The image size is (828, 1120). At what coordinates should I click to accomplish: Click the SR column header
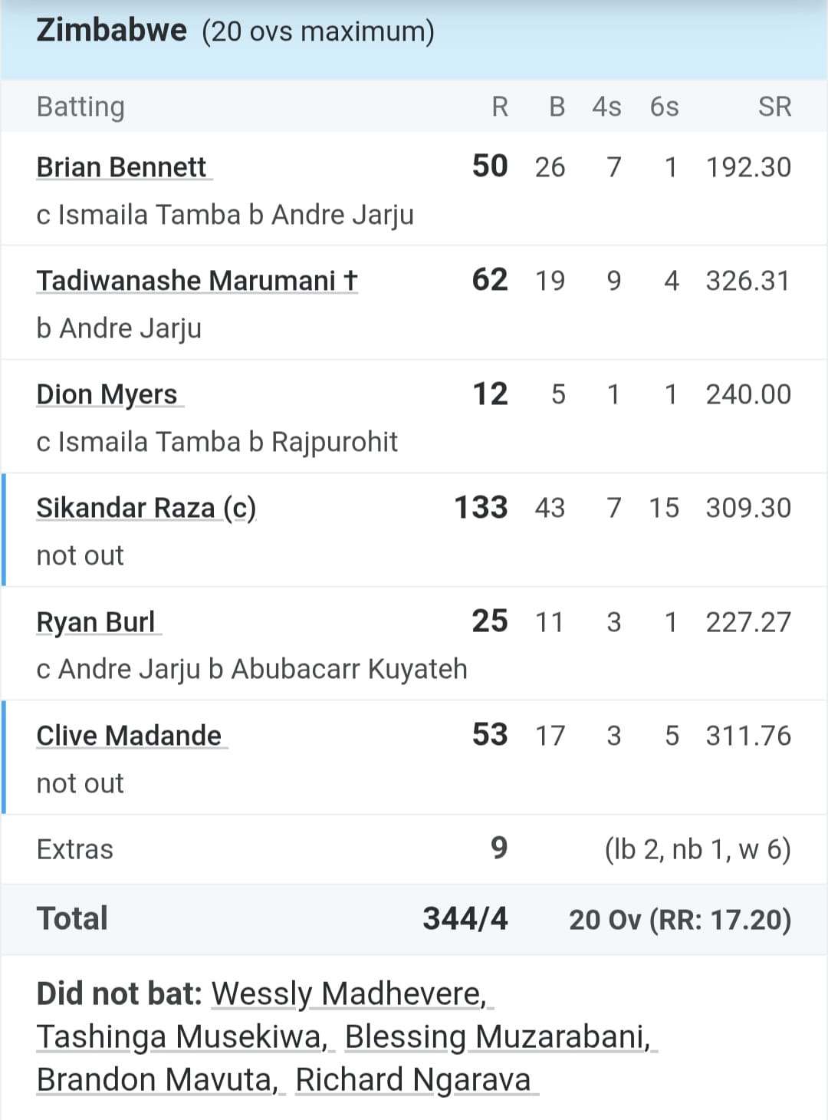pyautogui.click(x=774, y=107)
